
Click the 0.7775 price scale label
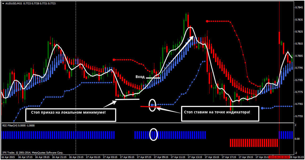[298, 92]
